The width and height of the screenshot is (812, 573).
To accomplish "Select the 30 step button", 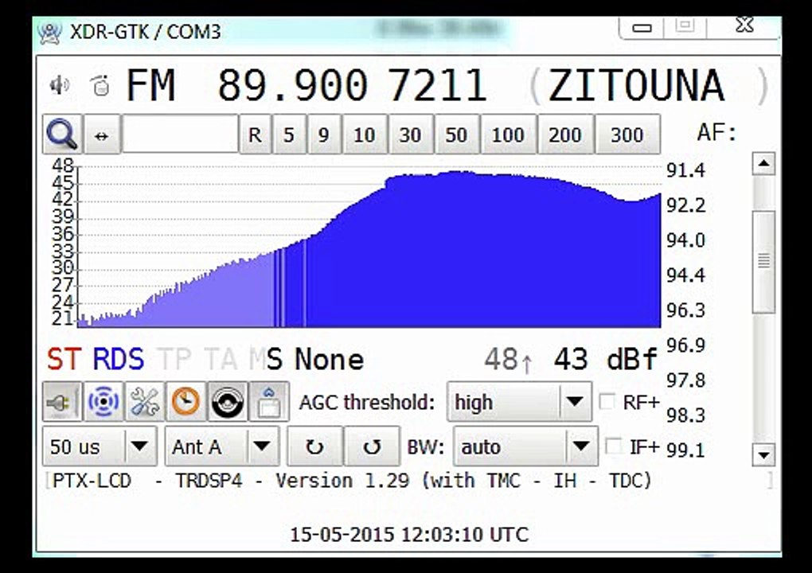I will point(411,135).
